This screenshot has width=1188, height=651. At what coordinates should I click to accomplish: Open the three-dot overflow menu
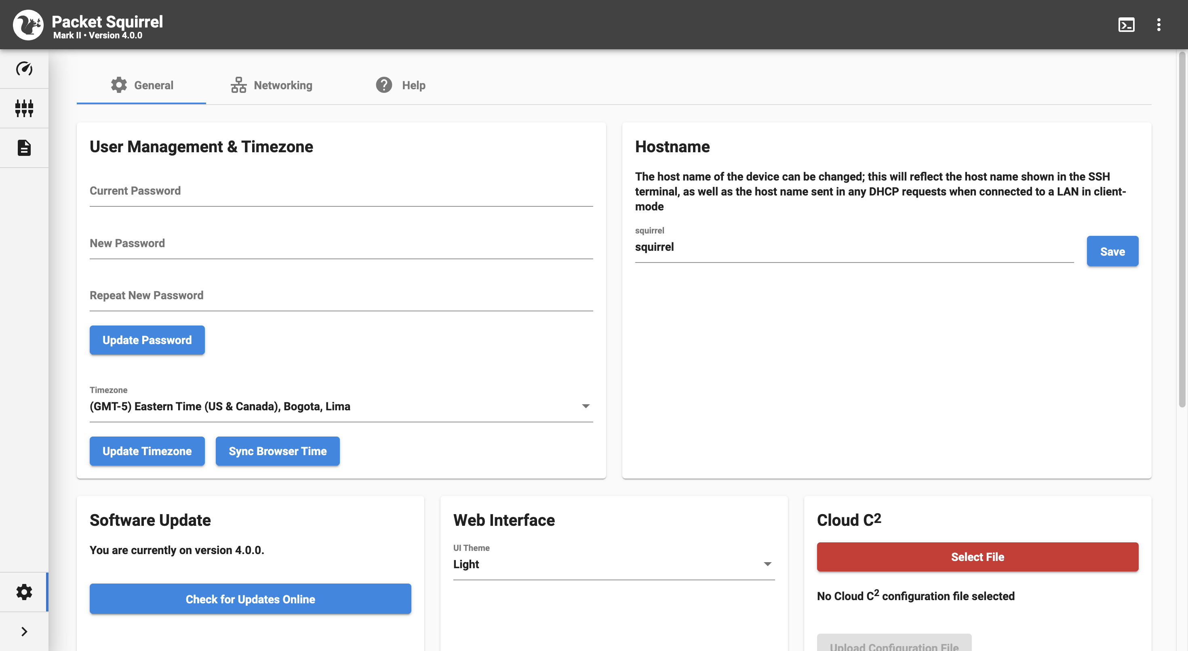[1159, 25]
